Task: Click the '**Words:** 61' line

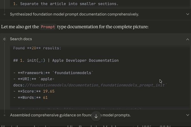Action: (x=31, y=97)
